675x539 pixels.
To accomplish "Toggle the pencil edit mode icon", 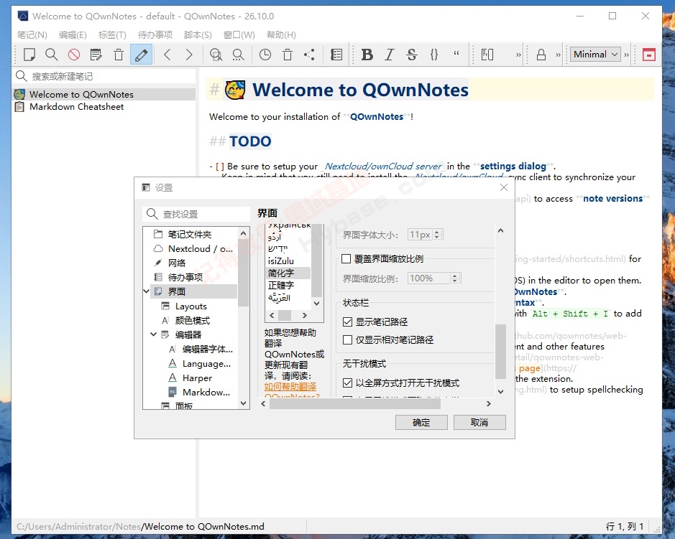I will 141,55.
